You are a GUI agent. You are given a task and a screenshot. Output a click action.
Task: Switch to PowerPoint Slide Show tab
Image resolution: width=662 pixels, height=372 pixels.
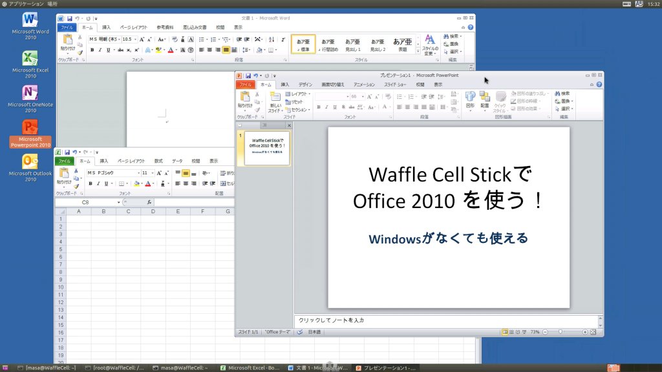[395, 85]
